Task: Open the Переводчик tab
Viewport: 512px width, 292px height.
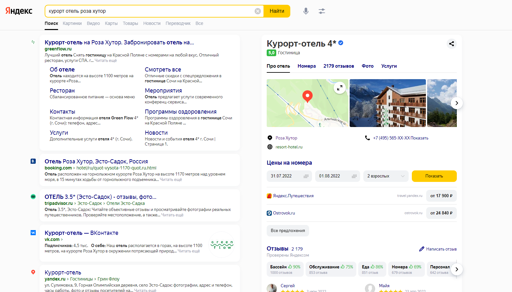Action: pyautogui.click(x=178, y=23)
